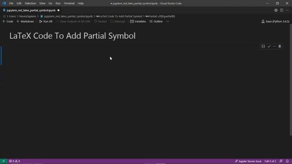Click the notebook filename breadcrumb
The height and width of the screenshot is (164, 292).
pos(67,16)
